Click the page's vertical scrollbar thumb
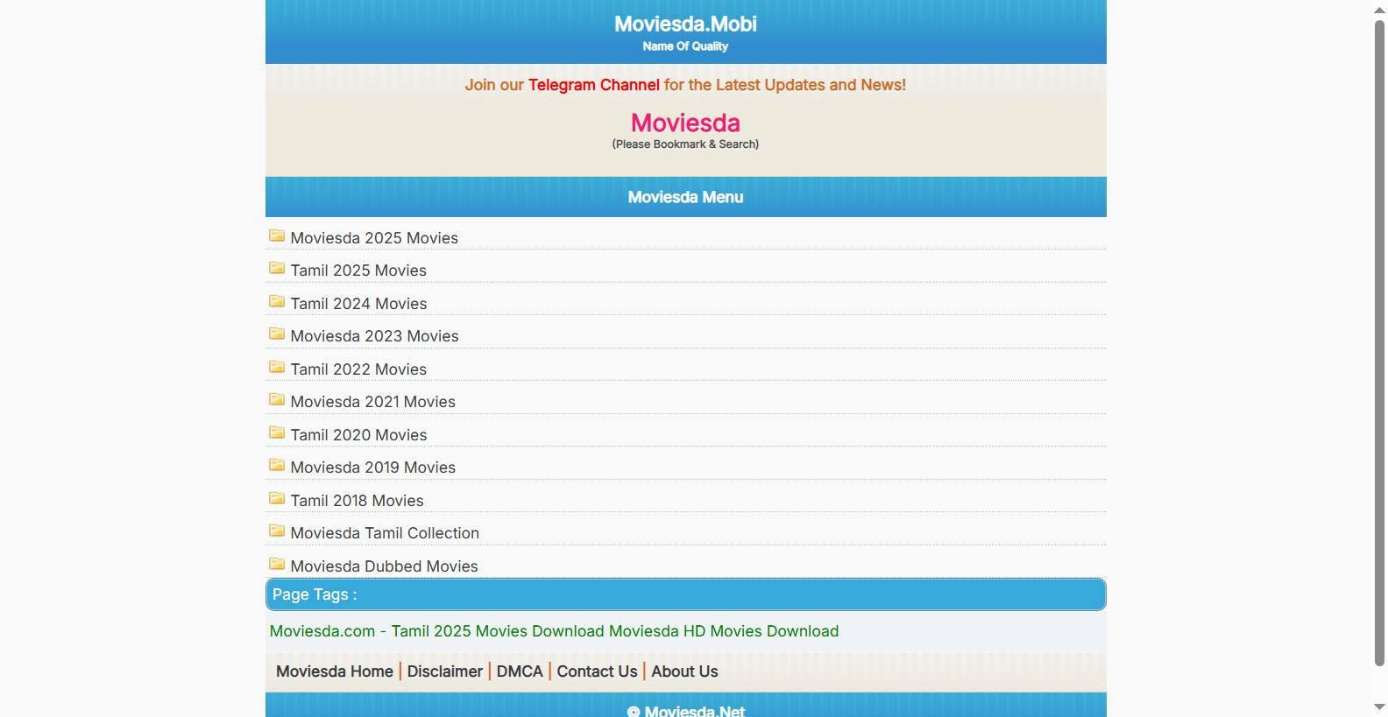The height and width of the screenshot is (717, 1388). point(1379,341)
